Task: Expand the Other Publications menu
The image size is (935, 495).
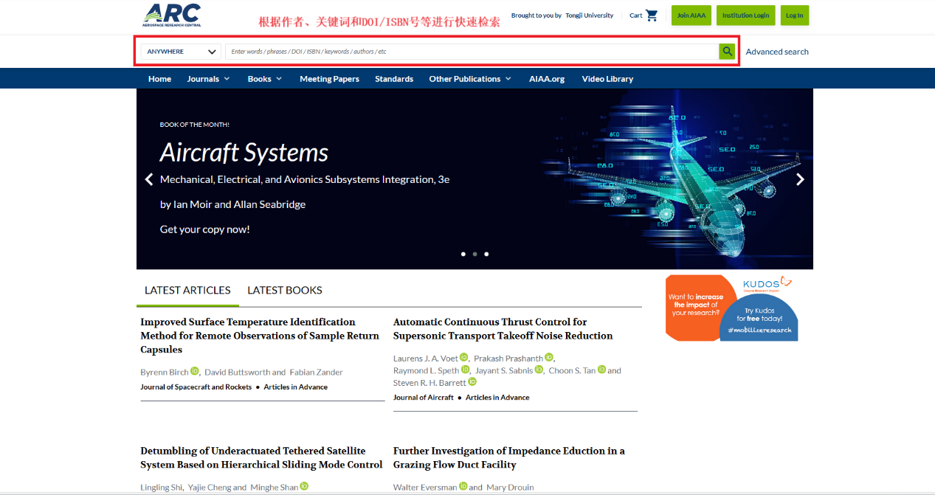Action: pyautogui.click(x=470, y=79)
